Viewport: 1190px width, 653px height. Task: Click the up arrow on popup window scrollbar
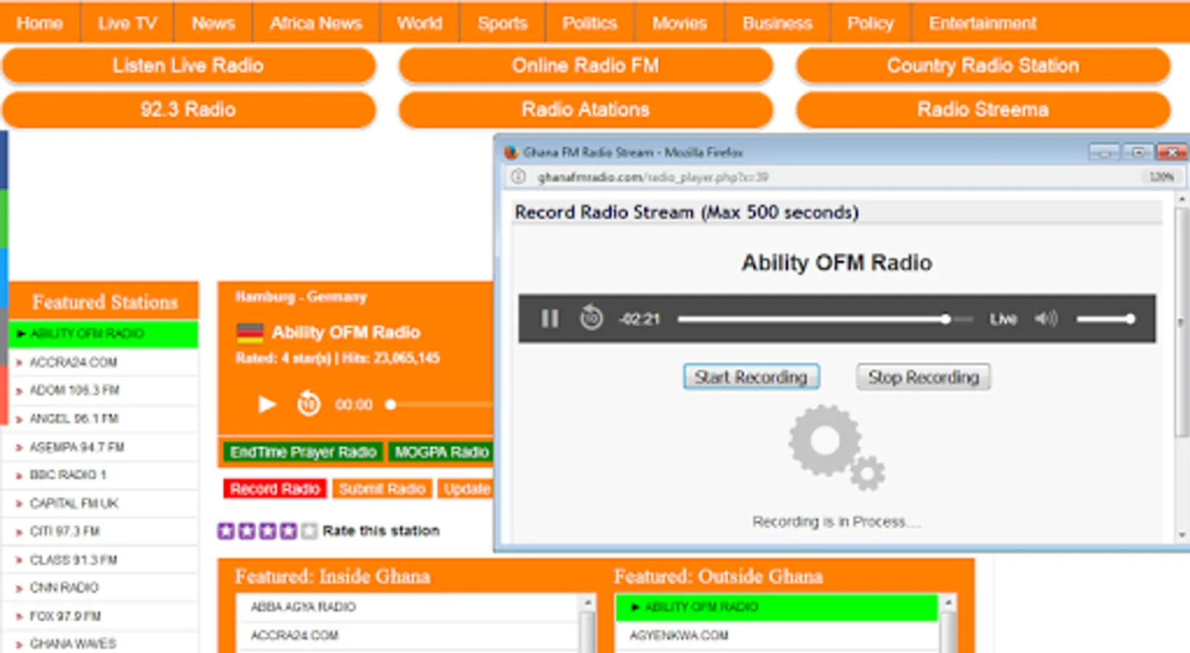1182,199
